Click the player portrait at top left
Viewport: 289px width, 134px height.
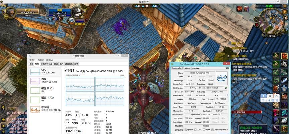tap(11, 12)
